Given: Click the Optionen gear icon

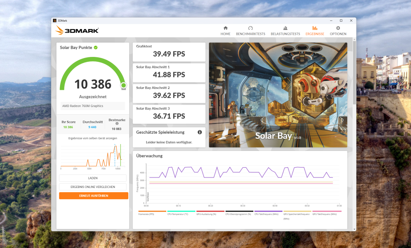Looking at the screenshot, I should pyautogui.click(x=338, y=29).
